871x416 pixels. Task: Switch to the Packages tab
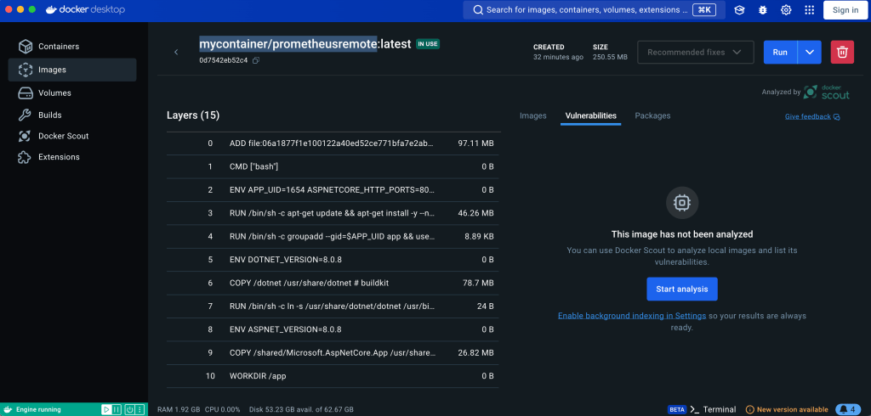click(x=652, y=116)
